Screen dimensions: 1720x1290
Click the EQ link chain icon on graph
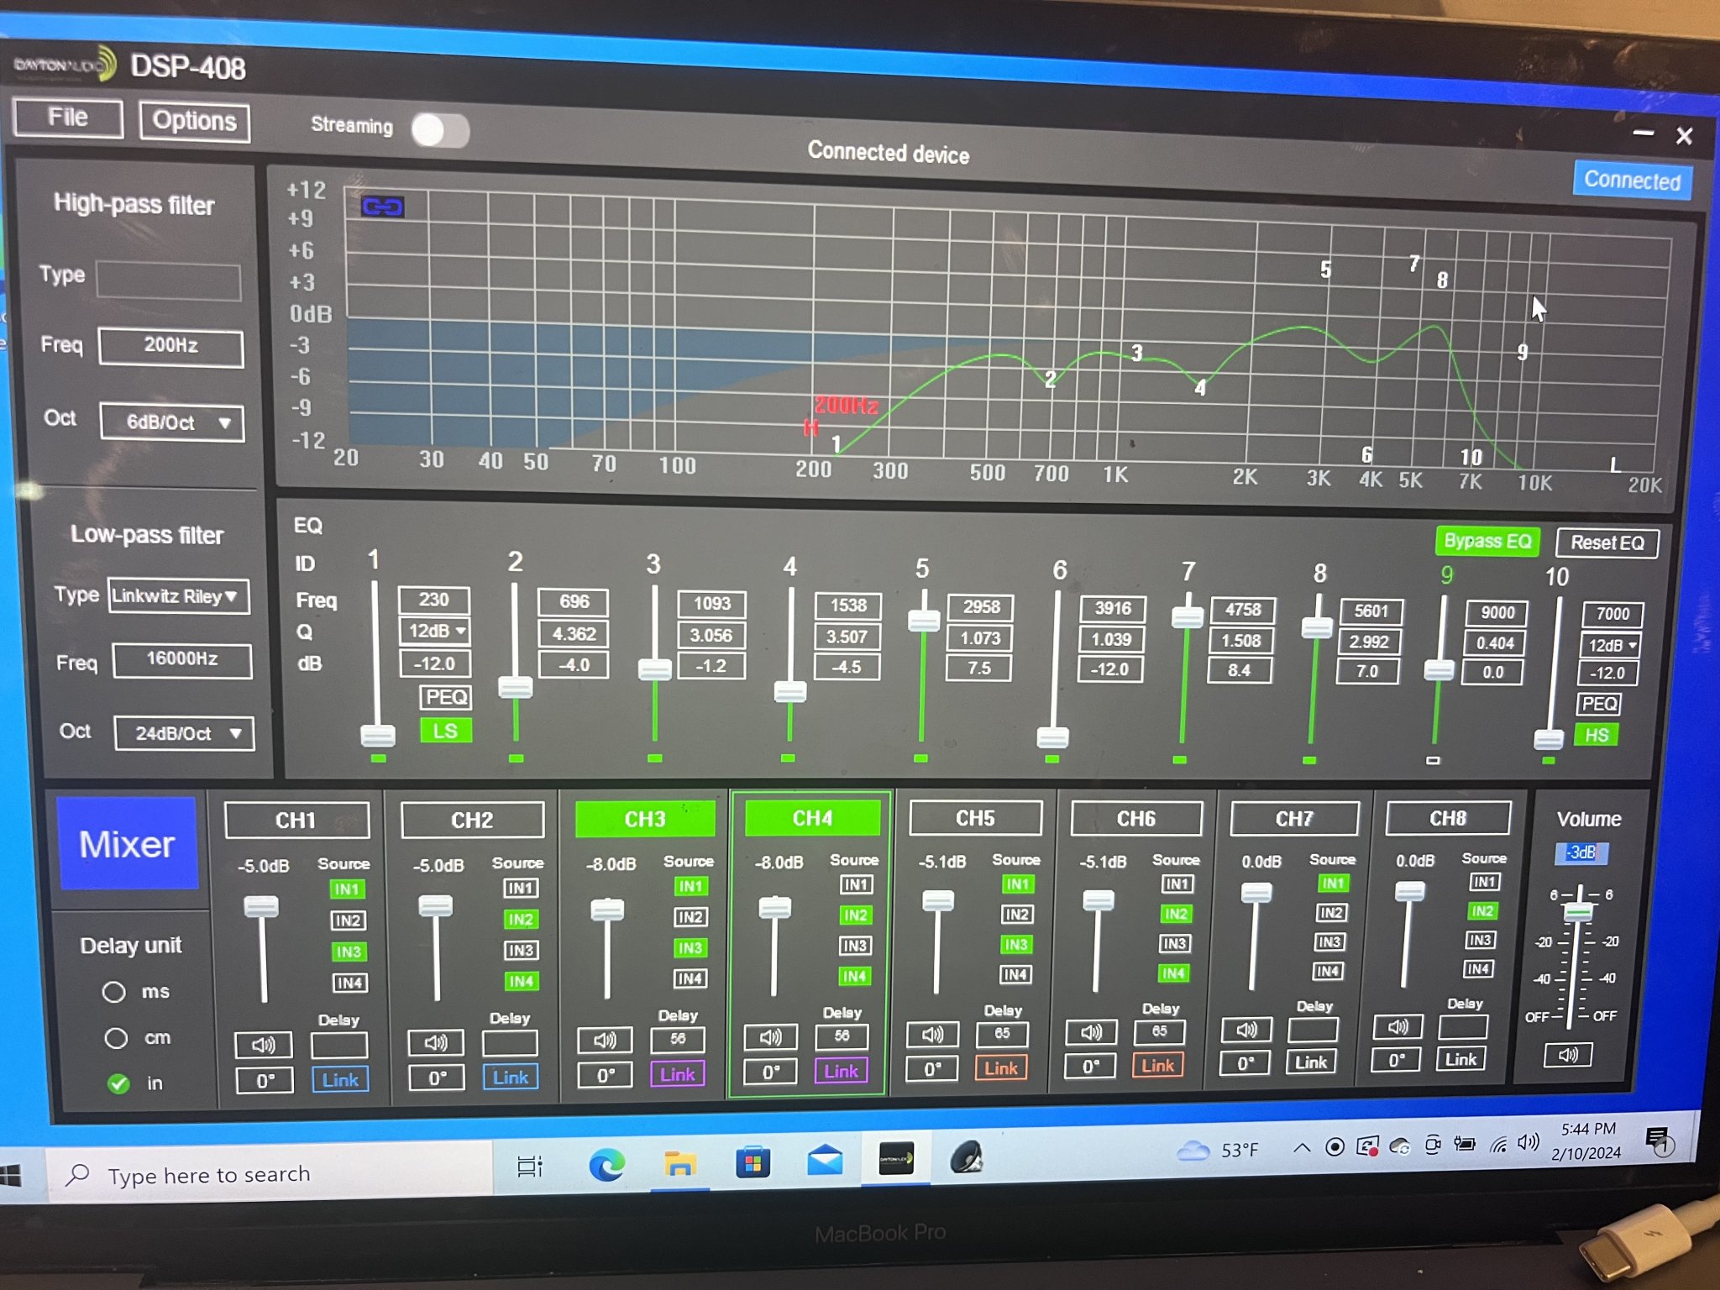382,206
